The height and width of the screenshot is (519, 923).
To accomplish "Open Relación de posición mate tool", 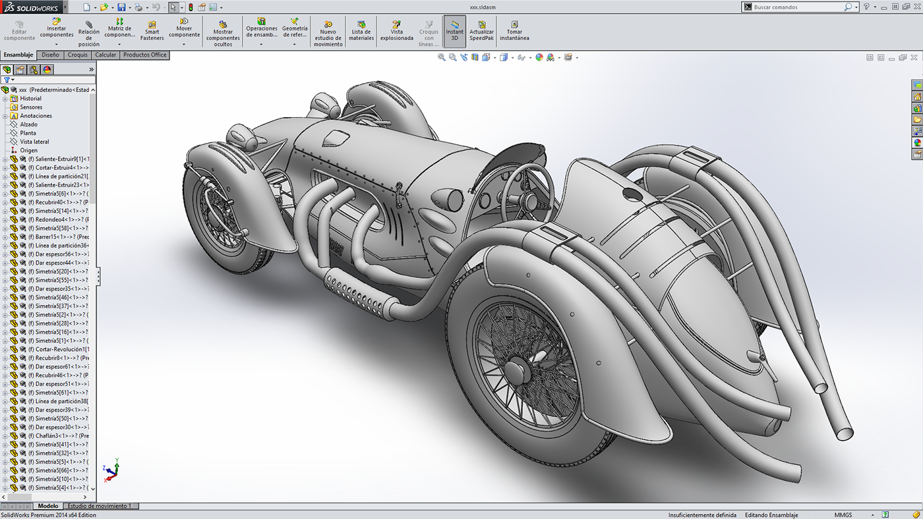I will click(89, 33).
